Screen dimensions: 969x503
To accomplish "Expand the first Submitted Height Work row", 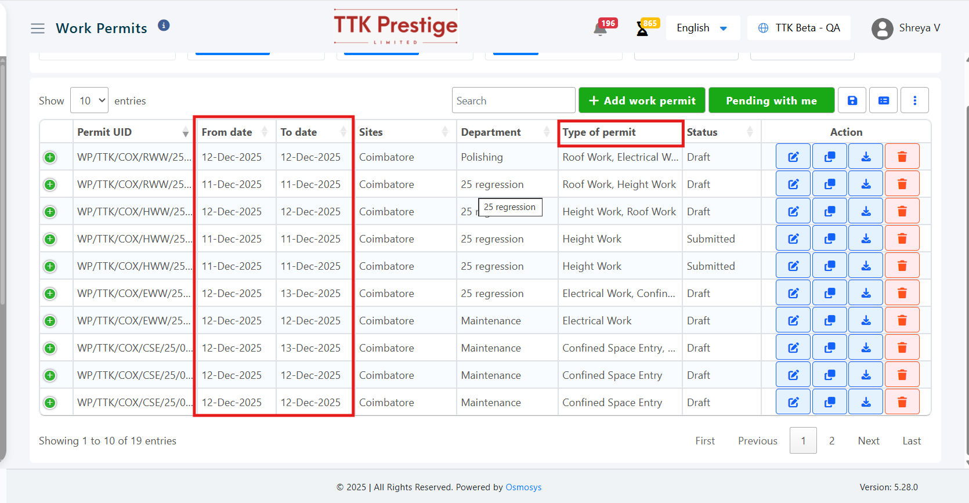I will (50, 239).
